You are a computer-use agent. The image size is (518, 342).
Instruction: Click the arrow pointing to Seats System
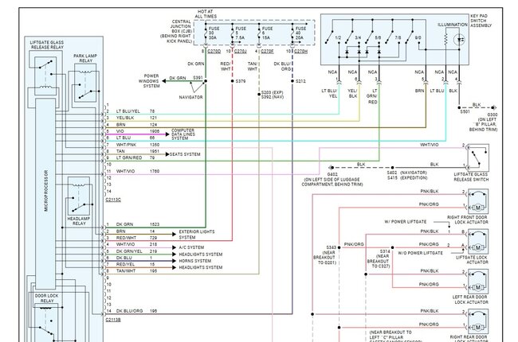(167, 154)
